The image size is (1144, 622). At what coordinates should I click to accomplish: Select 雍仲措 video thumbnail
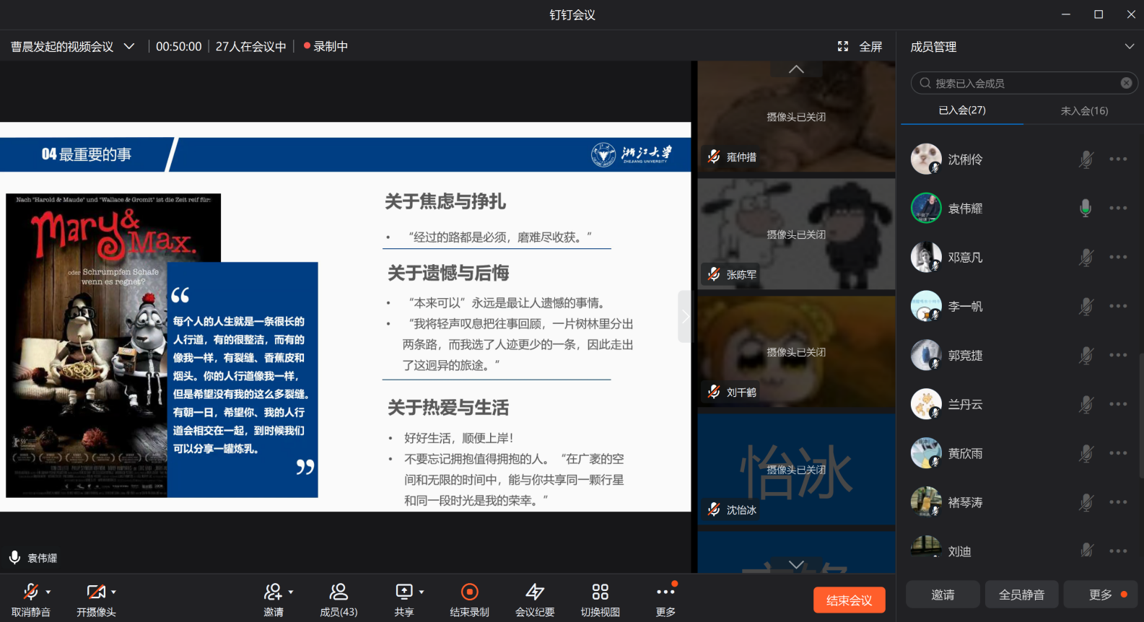tap(796, 116)
